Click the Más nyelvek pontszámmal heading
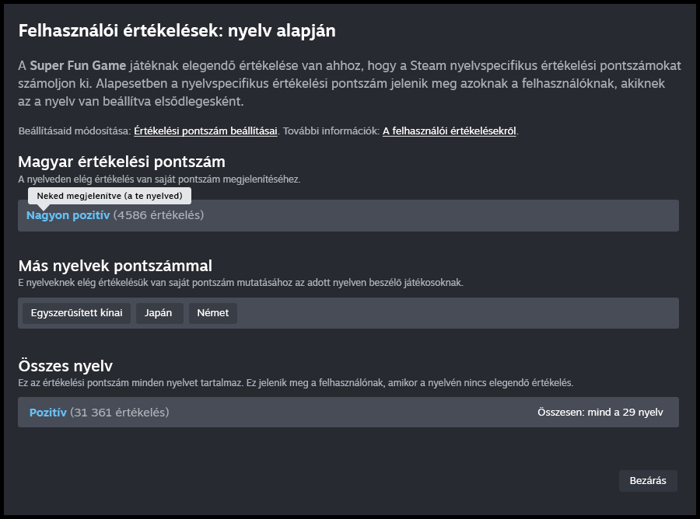 pos(115,266)
